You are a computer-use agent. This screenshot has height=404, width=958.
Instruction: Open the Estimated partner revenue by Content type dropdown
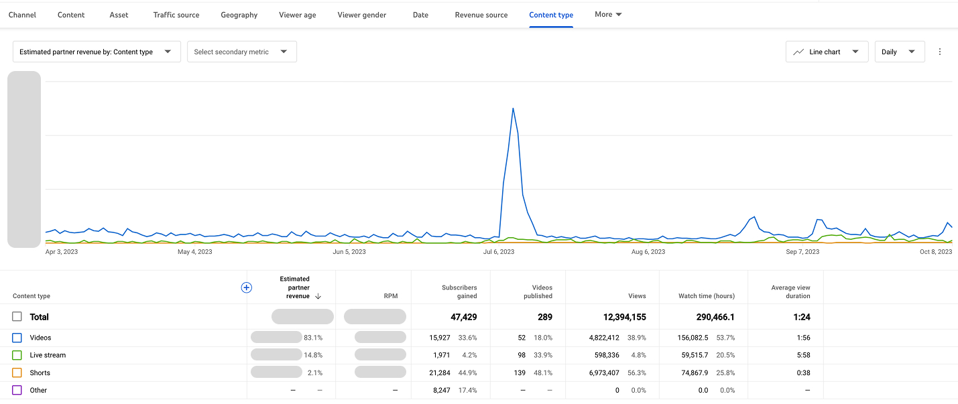coord(96,51)
